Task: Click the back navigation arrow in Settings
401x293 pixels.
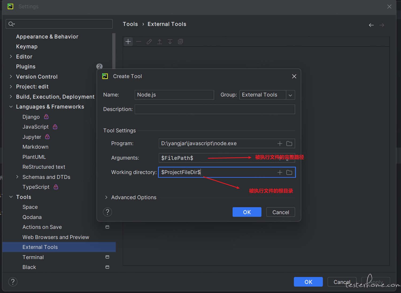Action: pyautogui.click(x=371, y=25)
